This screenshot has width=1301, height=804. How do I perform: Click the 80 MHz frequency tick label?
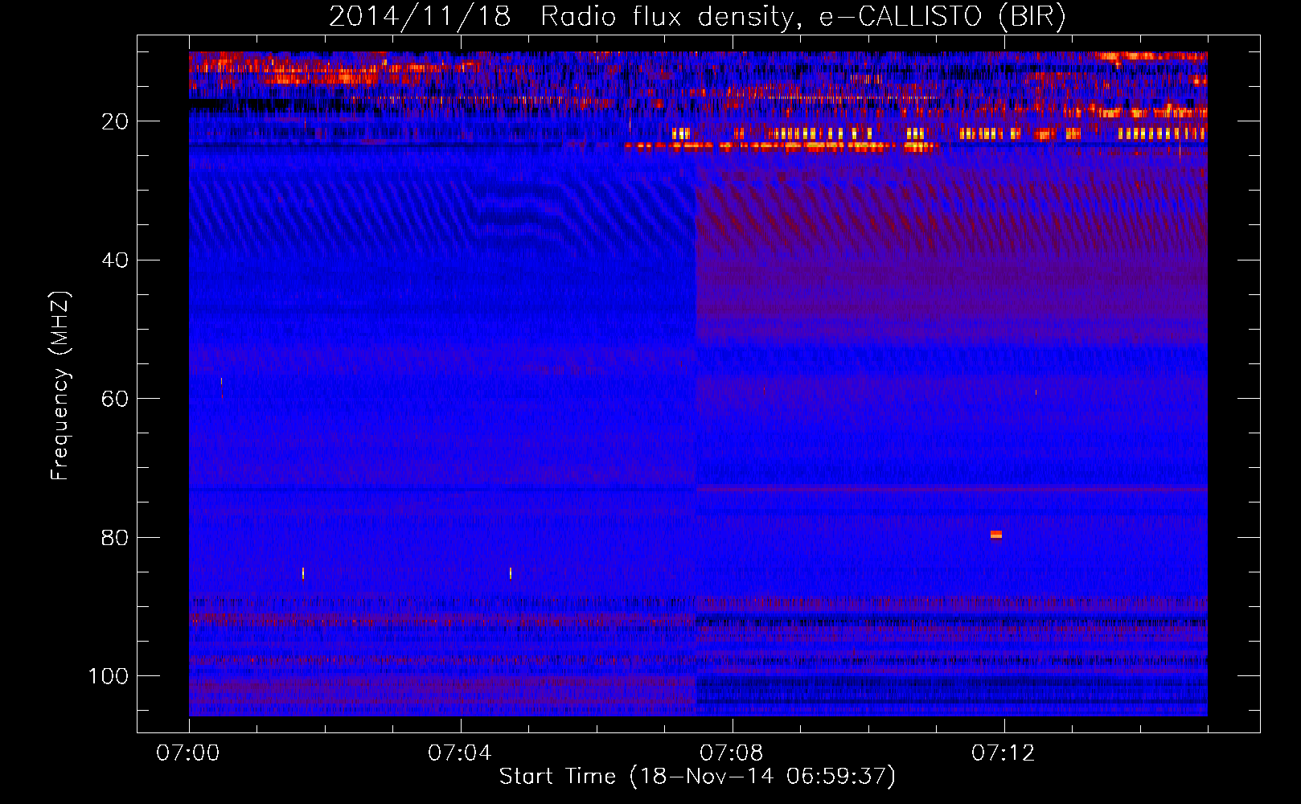pyautogui.click(x=115, y=538)
